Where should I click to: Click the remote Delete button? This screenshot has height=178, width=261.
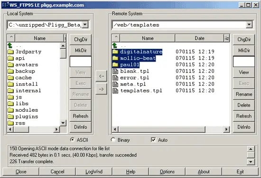244,105
